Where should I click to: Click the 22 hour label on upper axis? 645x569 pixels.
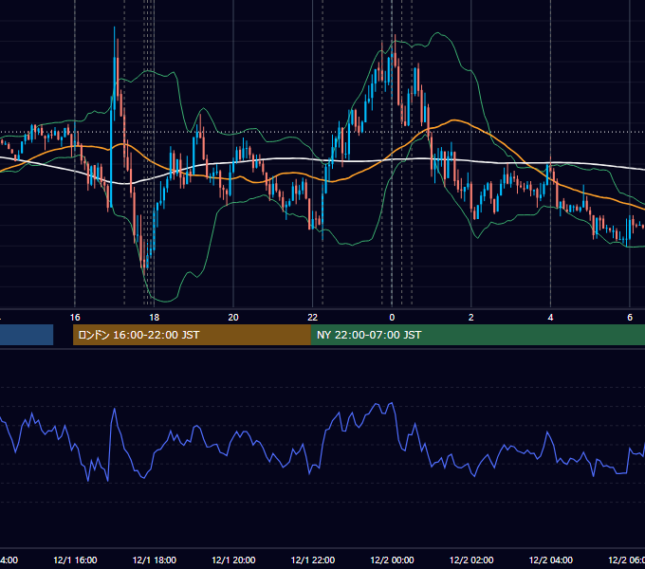313,318
